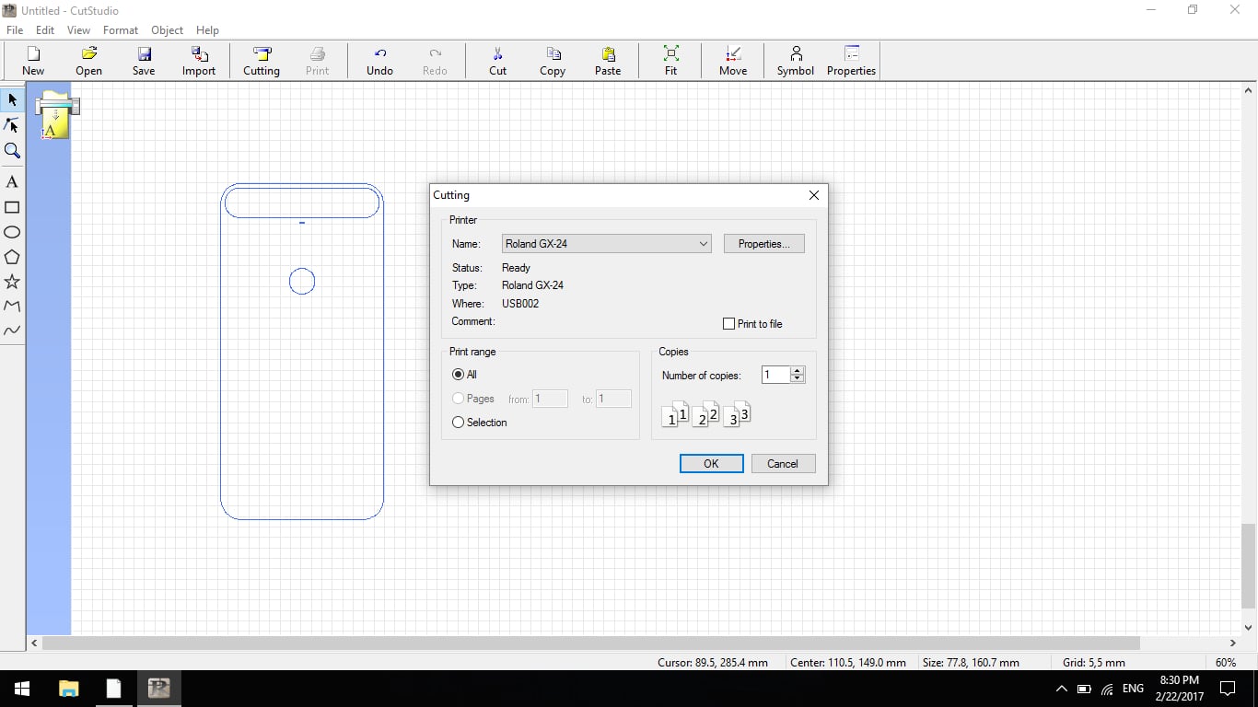Viewport: 1258px width, 707px height.
Task: Select the rectangle drawing tool
Action: [x=12, y=207]
